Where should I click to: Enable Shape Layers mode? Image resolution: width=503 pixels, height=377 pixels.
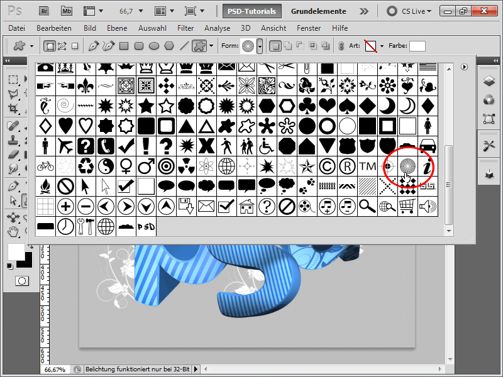tap(50, 46)
